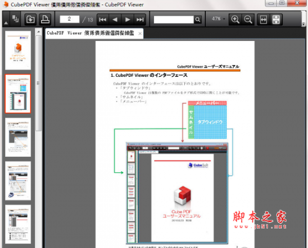The image size is (308, 248).
Task: Click the search magnifier icon
Action: [x=198, y=19]
